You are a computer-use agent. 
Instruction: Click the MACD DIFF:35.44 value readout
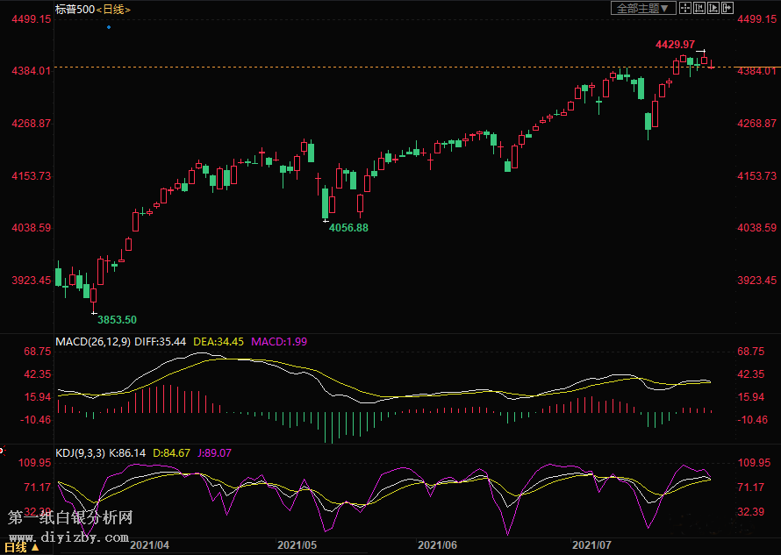[x=161, y=341]
